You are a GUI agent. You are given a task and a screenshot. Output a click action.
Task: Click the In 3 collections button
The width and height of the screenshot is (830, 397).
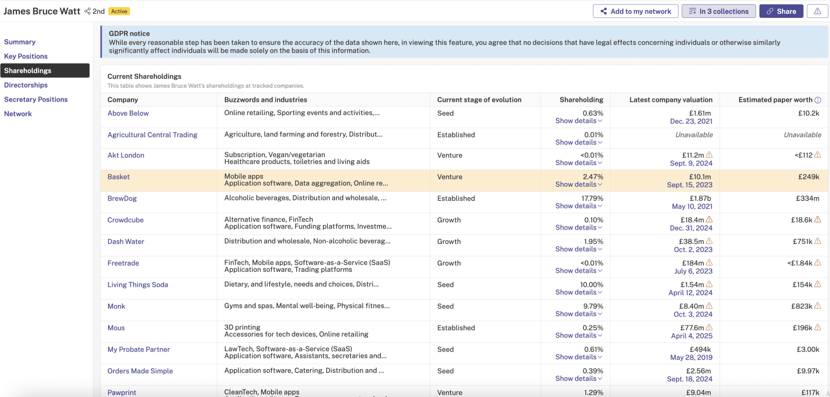click(x=719, y=11)
